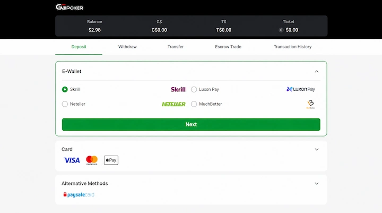This screenshot has height=213, width=382.
Task: Open the Escrow Trade tab
Action: (228, 47)
